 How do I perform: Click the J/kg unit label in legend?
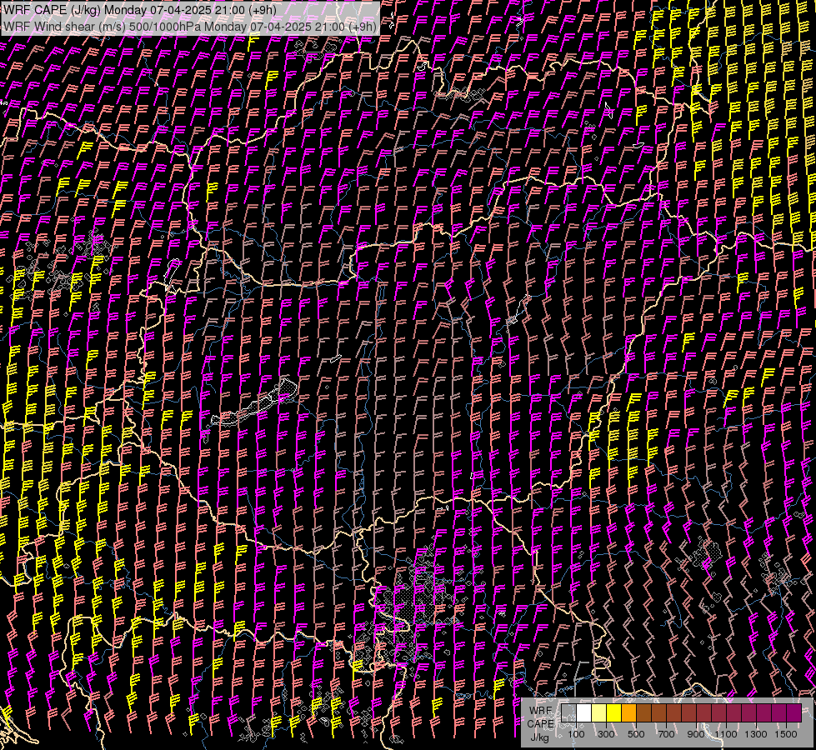pyautogui.click(x=539, y=737)
